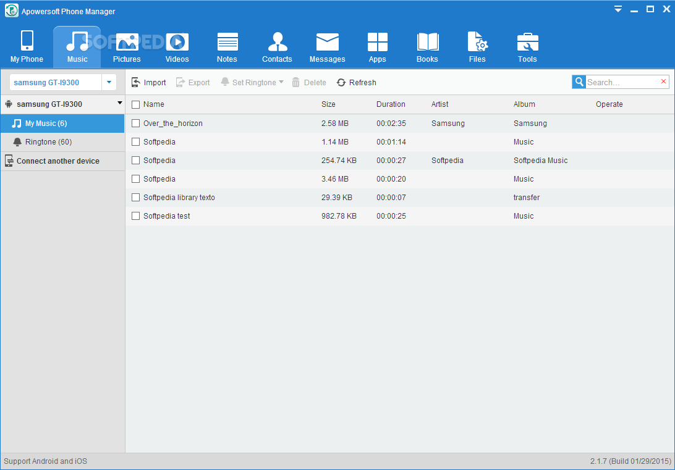Select My Music (6) in sidebar
675x470 pixels.
[x=63, y=124]
